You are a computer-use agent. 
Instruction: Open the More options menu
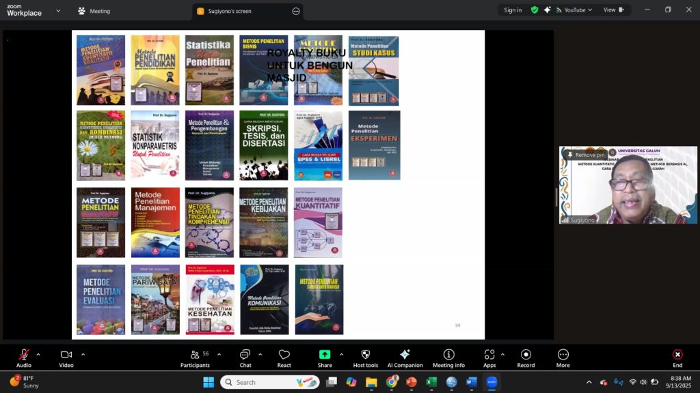563,358
